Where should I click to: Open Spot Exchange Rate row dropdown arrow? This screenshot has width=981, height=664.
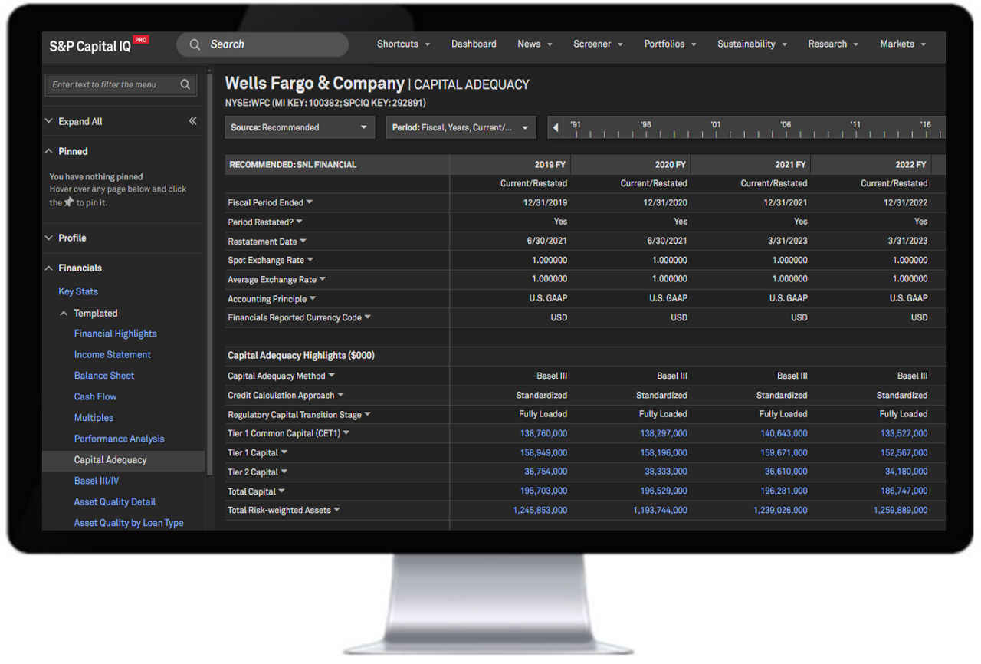point(310,260)
